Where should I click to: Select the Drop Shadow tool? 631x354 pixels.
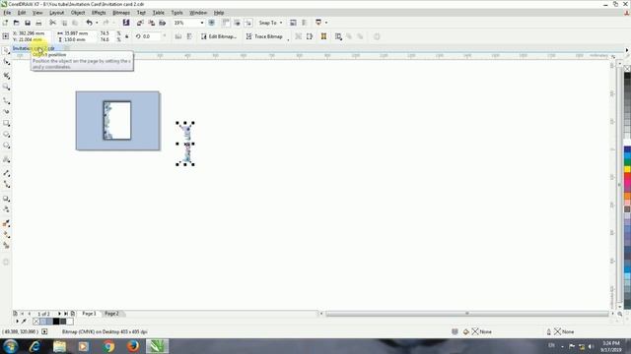click(x=6, y=199)
